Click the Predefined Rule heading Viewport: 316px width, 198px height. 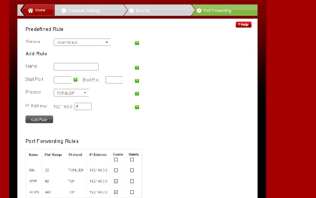[x=44, y=29]
